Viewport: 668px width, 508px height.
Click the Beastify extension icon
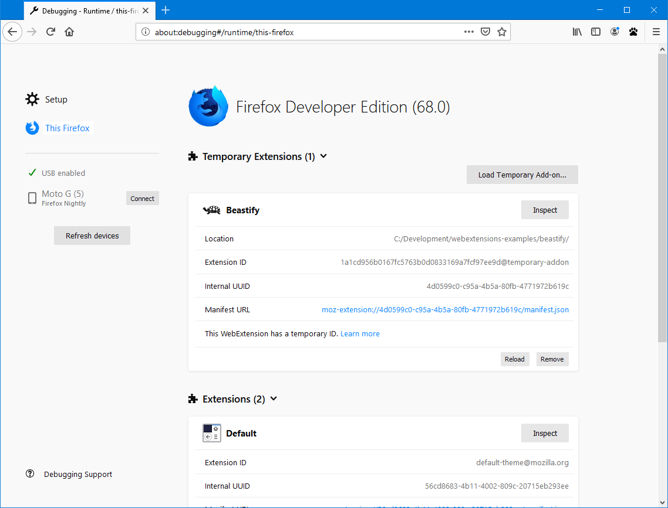coord(211,210)
